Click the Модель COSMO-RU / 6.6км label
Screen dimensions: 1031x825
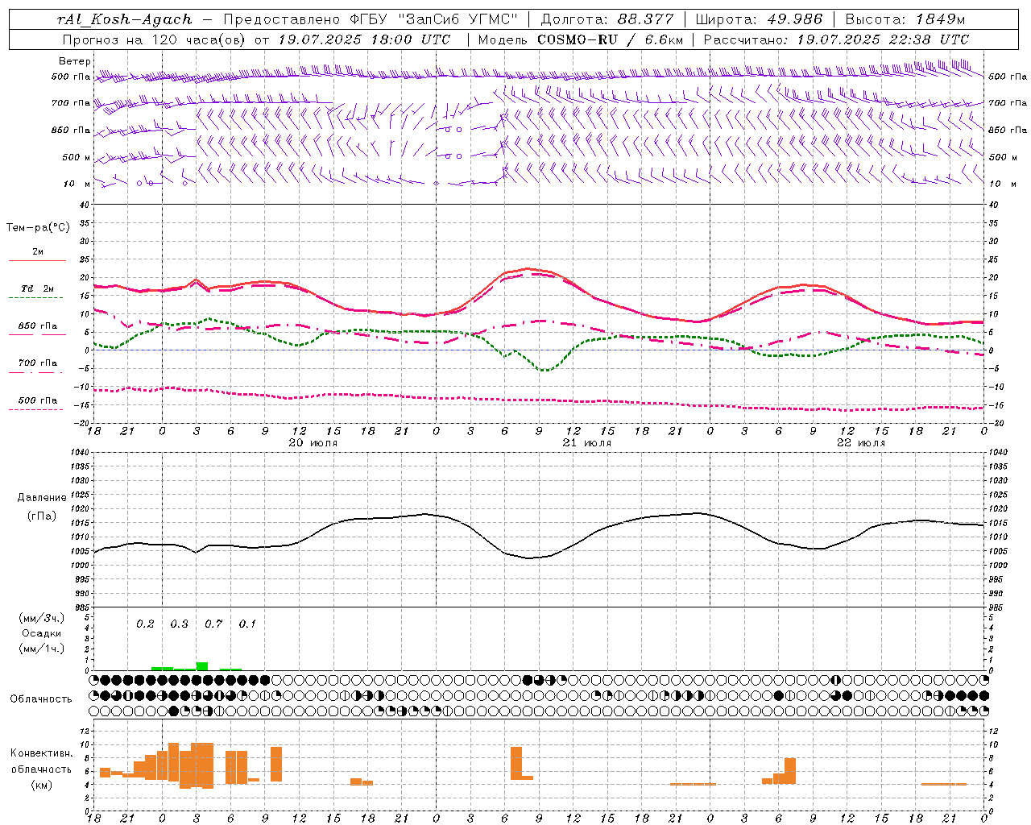coord(580,39)
